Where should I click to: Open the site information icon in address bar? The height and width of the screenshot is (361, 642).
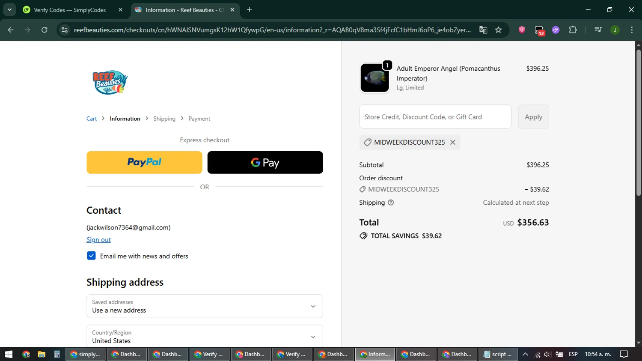tap(65, 30)
